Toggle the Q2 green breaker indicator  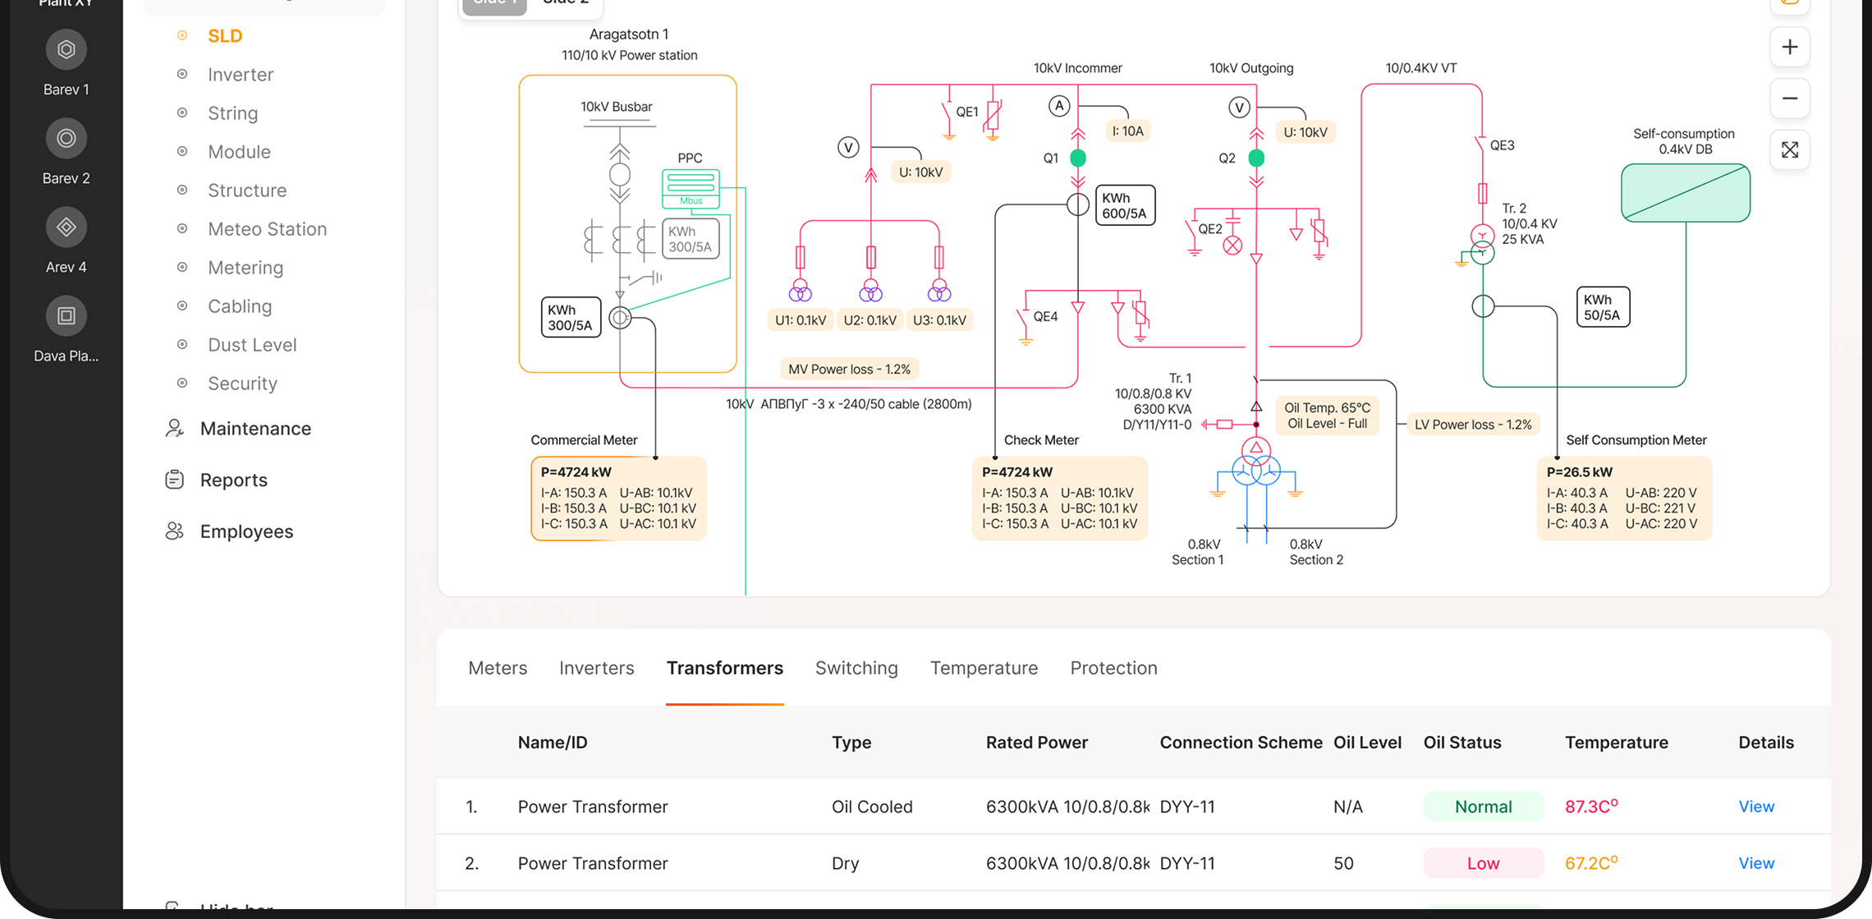point(1256,158)
